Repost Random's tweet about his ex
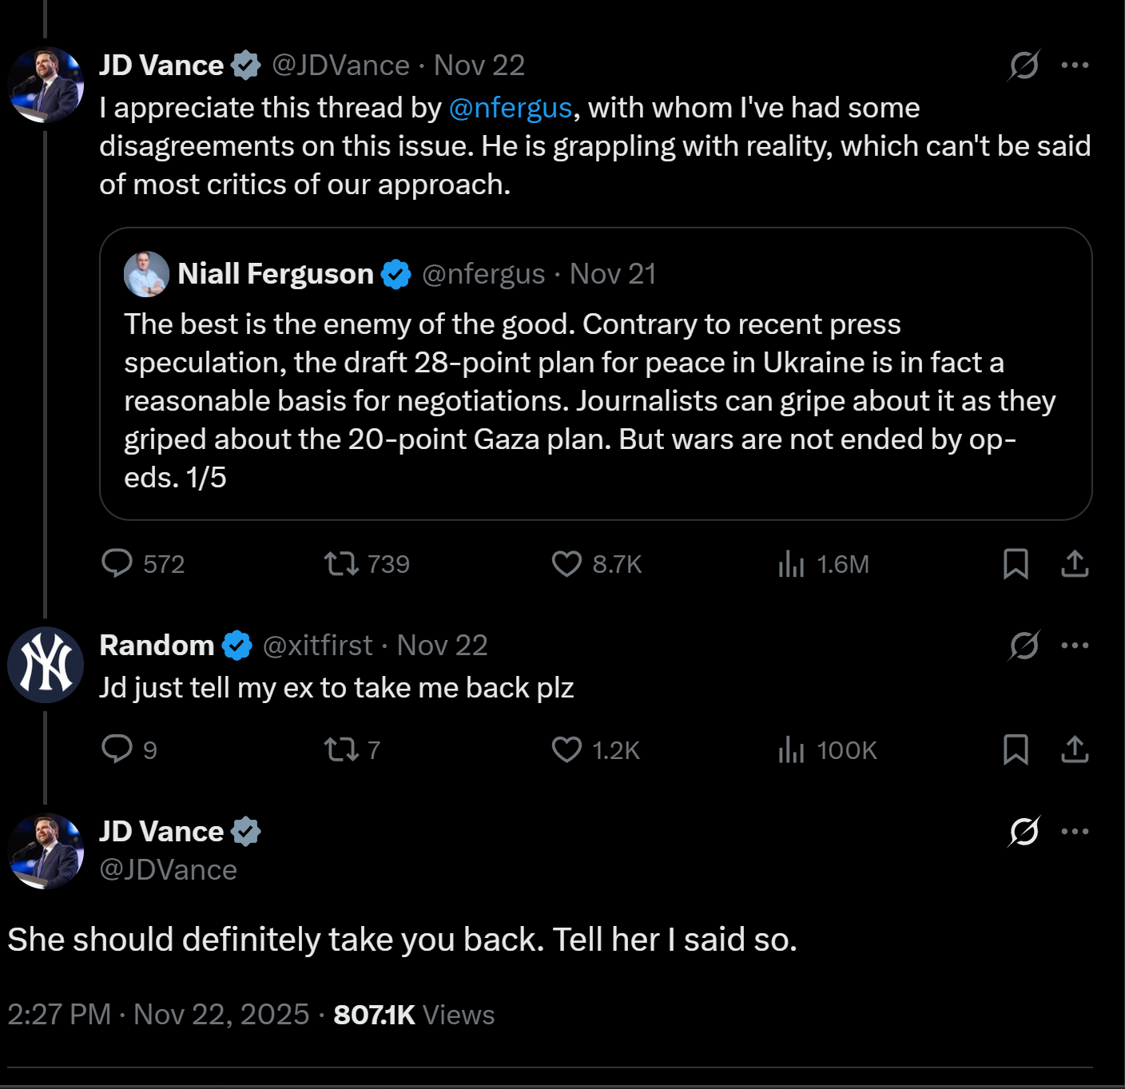 click(341, 749)
